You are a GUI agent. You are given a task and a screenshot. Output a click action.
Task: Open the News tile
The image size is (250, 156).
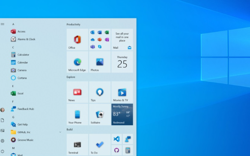[x=77, y=92]
